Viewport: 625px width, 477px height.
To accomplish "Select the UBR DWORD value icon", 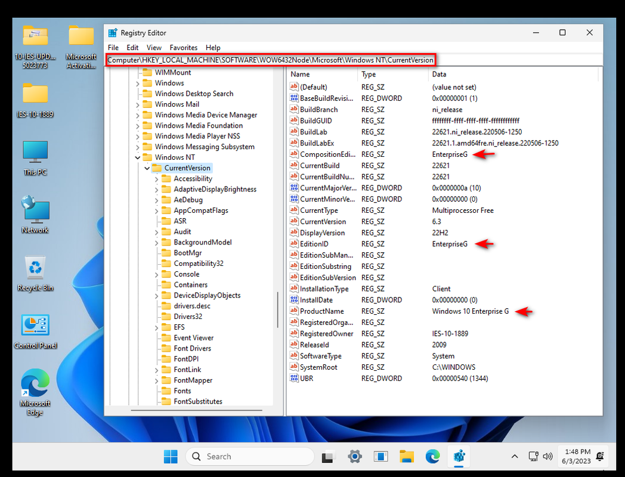I will point(294,378).
